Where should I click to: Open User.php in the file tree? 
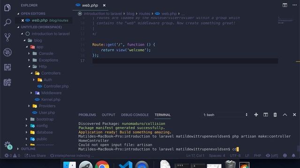pos(47,112)
